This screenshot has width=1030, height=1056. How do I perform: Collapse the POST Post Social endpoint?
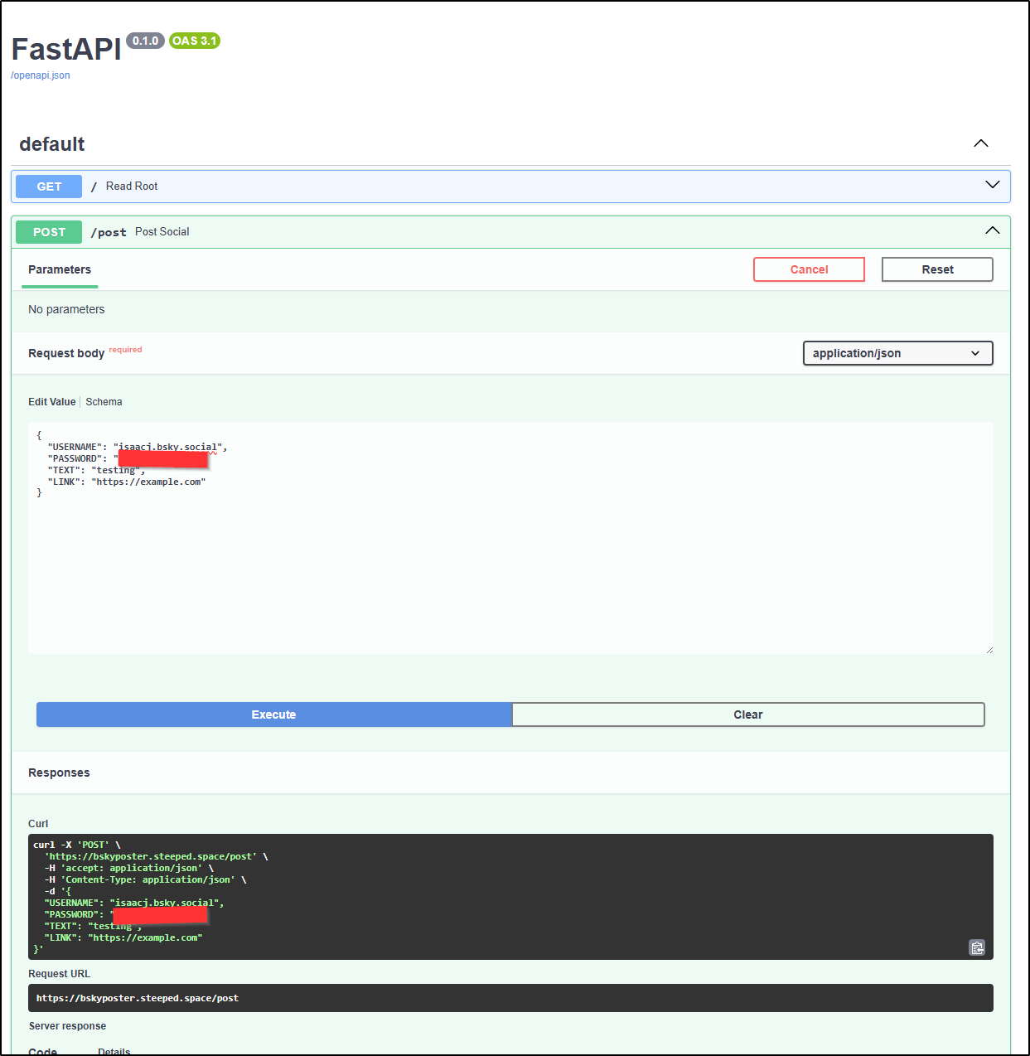[x=992, y=230]
